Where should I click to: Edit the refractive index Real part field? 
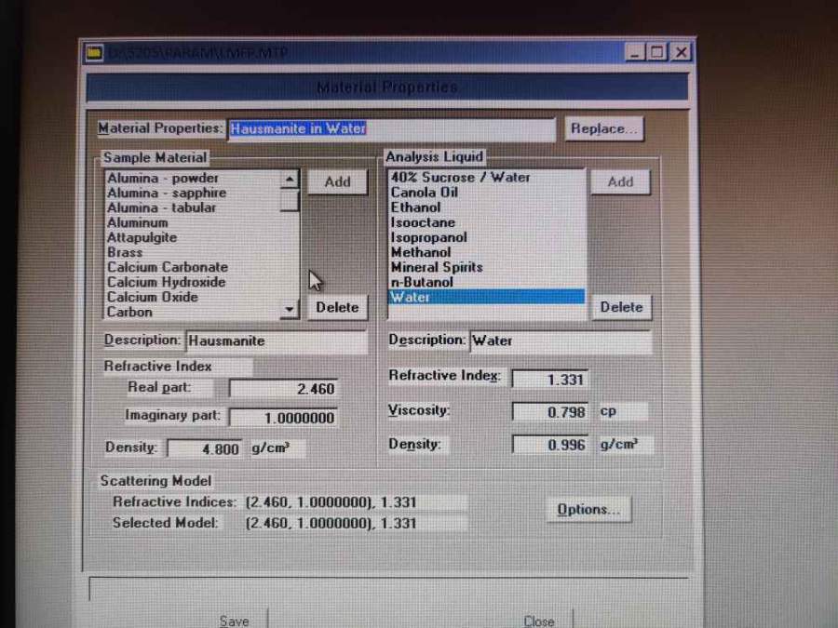pyautogui.click(x=283, y=389)
